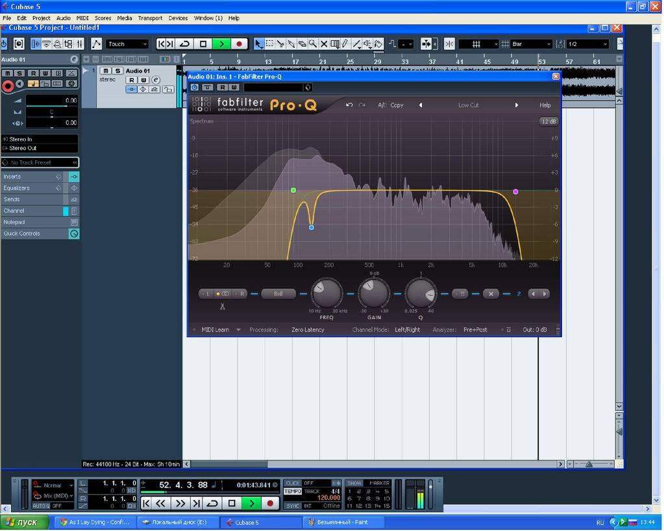Open channel settings 'e' on Audio 01 track
The width and height of the screenshot is (664, 531).
[156, 80]
